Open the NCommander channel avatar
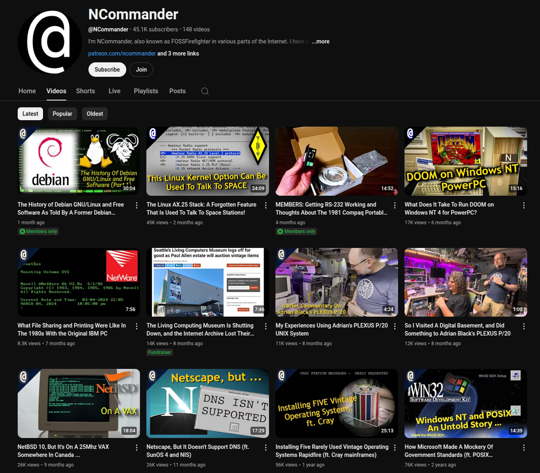Screen dimensions: 540x473 click(50, 42)
